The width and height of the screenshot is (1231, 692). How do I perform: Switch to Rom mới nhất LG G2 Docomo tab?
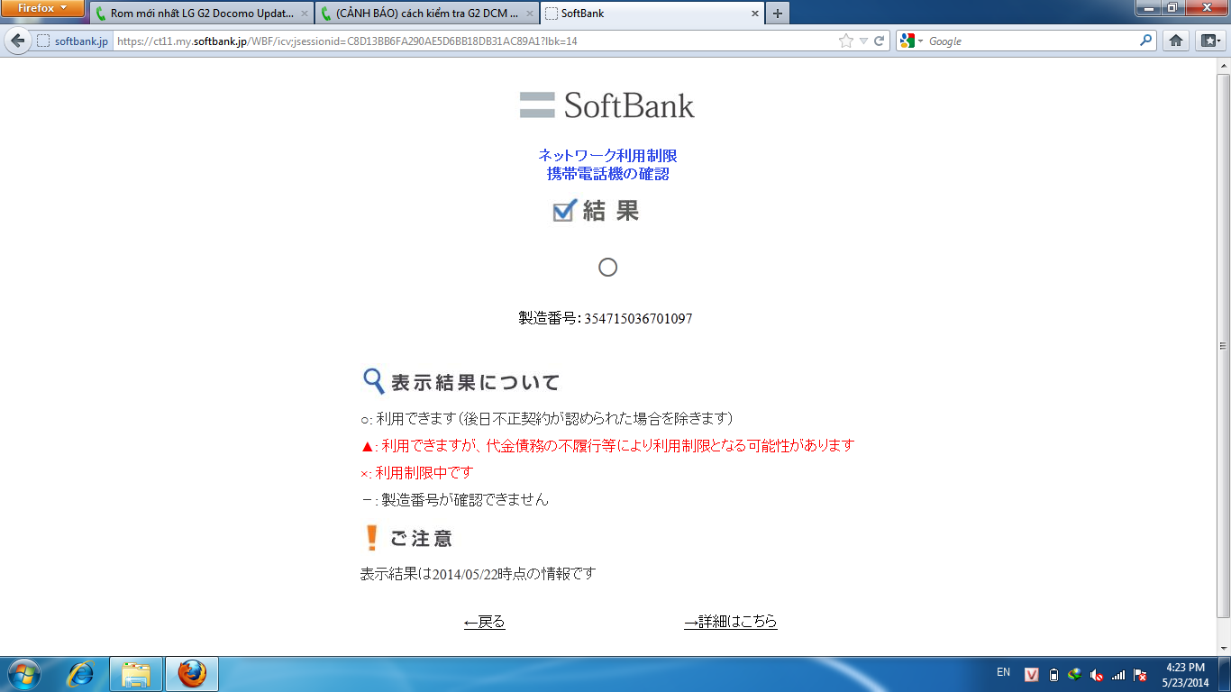[x=201, y=14]
